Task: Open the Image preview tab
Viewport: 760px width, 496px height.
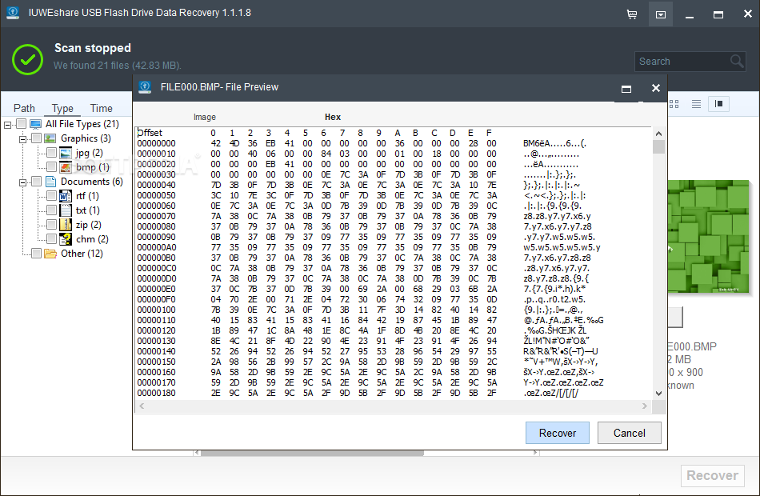Action: click(205, 117)
